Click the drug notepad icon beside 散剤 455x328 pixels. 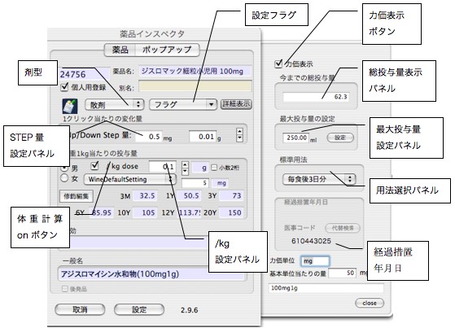[70, 106]
